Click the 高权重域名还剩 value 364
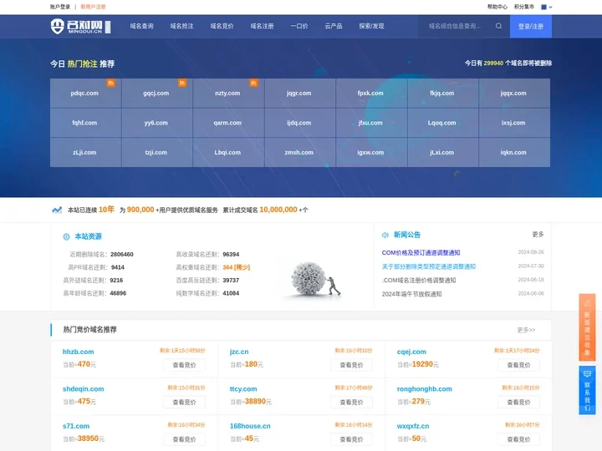Screen dimensions: 602x451 coord(236,267)
